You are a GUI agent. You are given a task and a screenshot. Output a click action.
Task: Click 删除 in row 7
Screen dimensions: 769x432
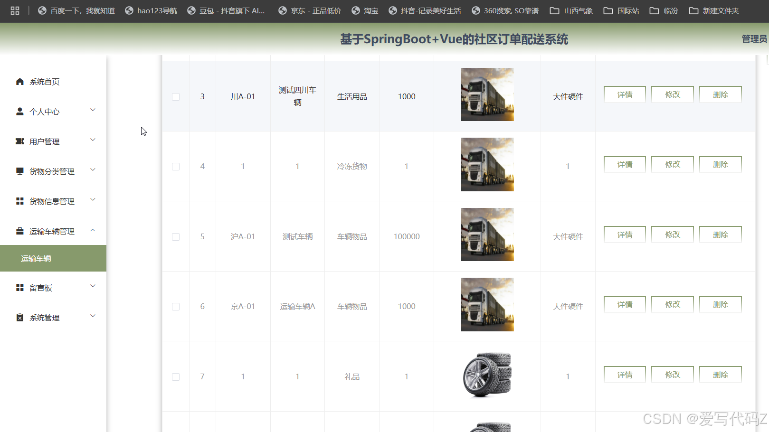pos(721,375)
